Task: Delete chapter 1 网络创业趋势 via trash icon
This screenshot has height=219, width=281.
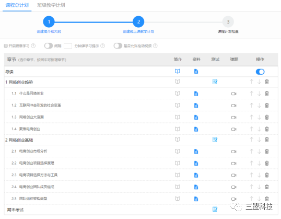Action: pyautogui.click(x=267, y=82)
